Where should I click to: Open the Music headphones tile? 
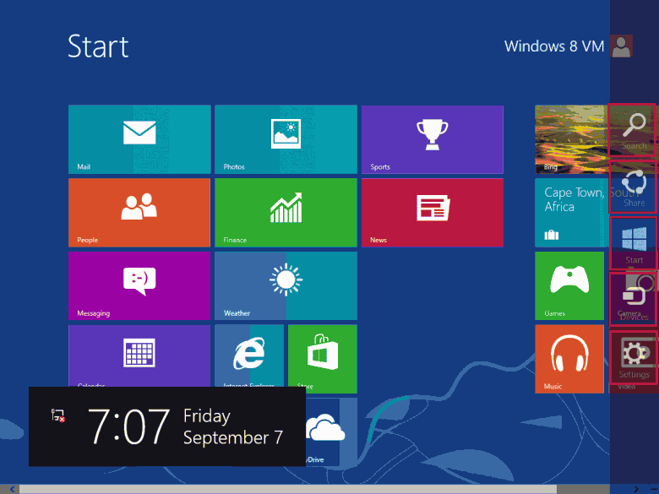pyautogui.click(x=569, y=359)
